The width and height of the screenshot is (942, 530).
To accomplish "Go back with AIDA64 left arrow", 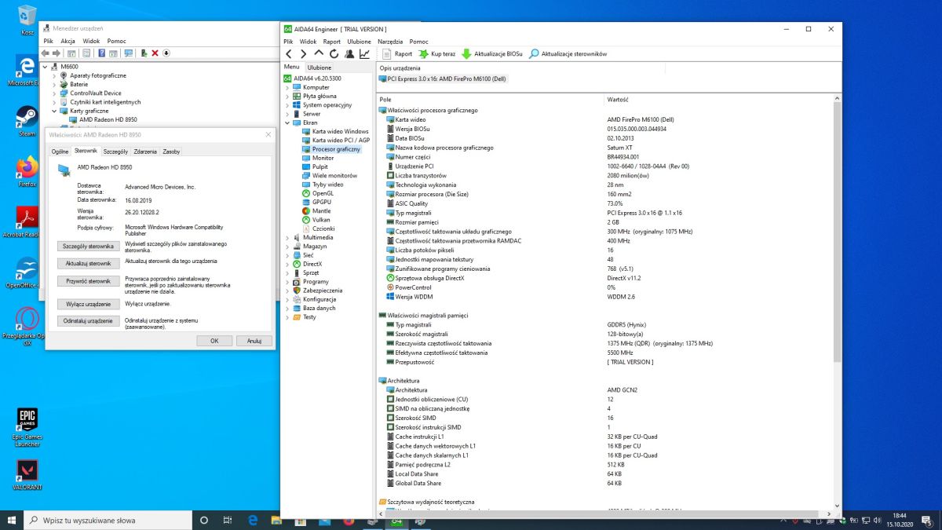I will pyautogui.click(x=289, y=54).
